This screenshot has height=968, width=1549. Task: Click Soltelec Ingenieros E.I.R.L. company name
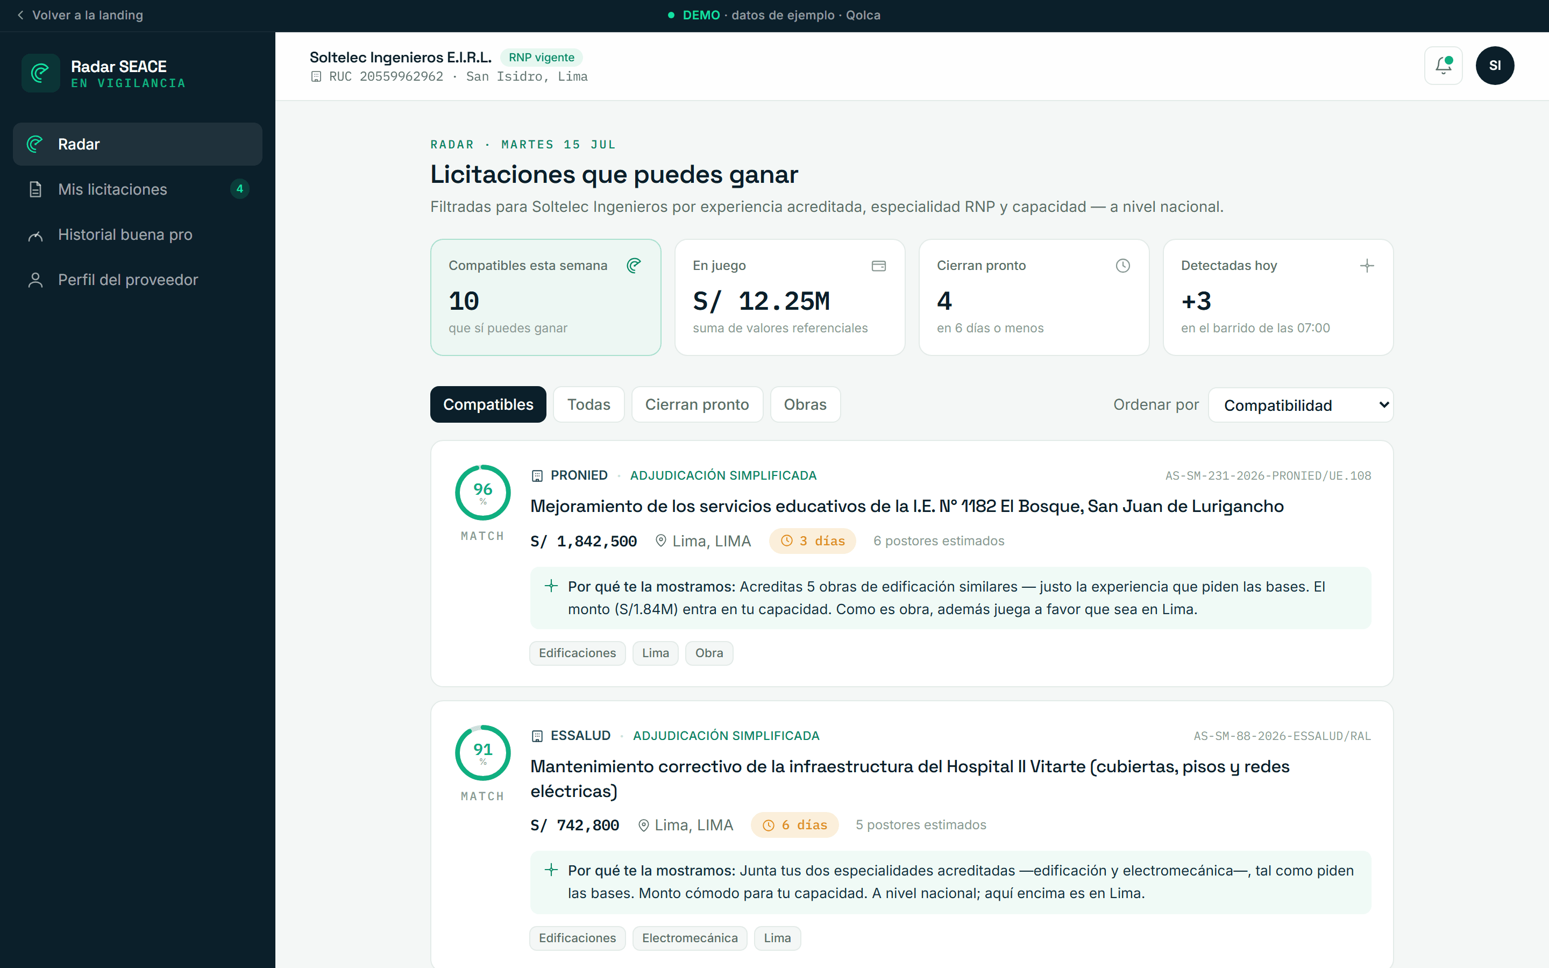pos(401,58)
